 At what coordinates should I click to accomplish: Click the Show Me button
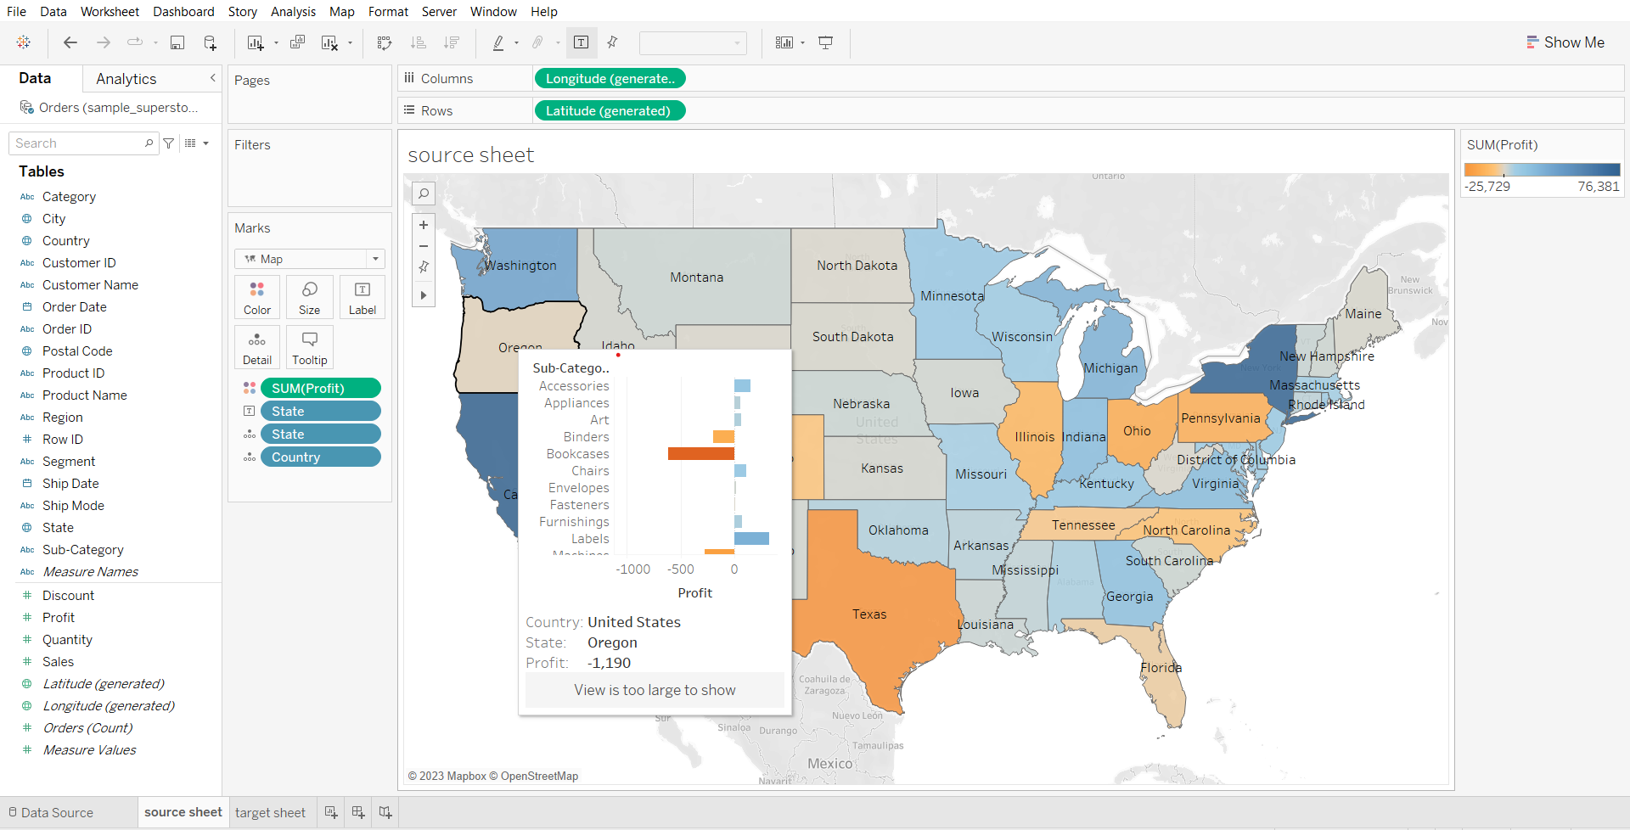point(1565,42)
